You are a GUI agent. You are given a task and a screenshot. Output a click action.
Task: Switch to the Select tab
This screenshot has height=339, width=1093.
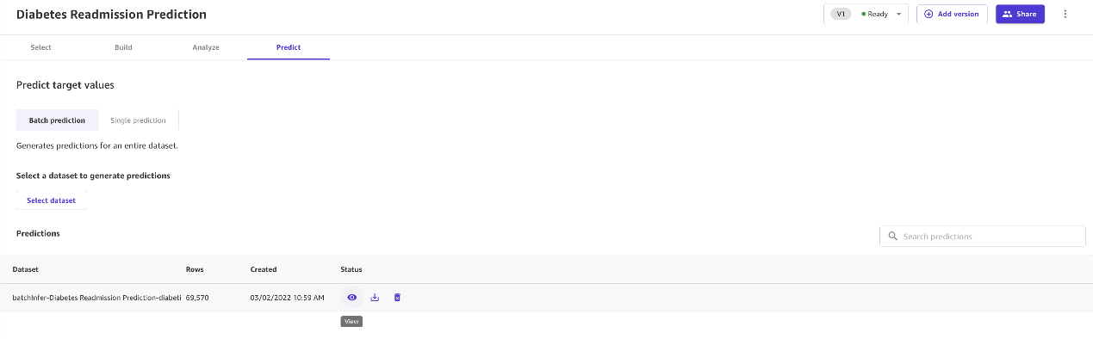click(x=41, y=47)
